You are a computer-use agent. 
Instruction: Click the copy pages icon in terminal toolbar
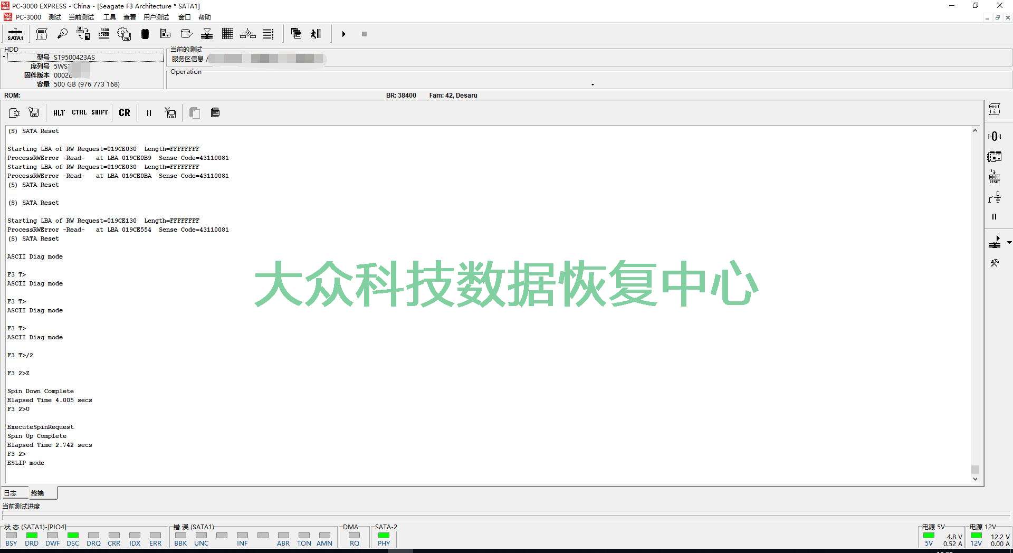click(x=194, y=112)
